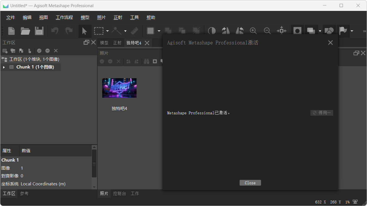The height and width of the screenshot is (206, 367).
Task: Remove selected items in the workspace toolbar
Action: coord(56,51)
